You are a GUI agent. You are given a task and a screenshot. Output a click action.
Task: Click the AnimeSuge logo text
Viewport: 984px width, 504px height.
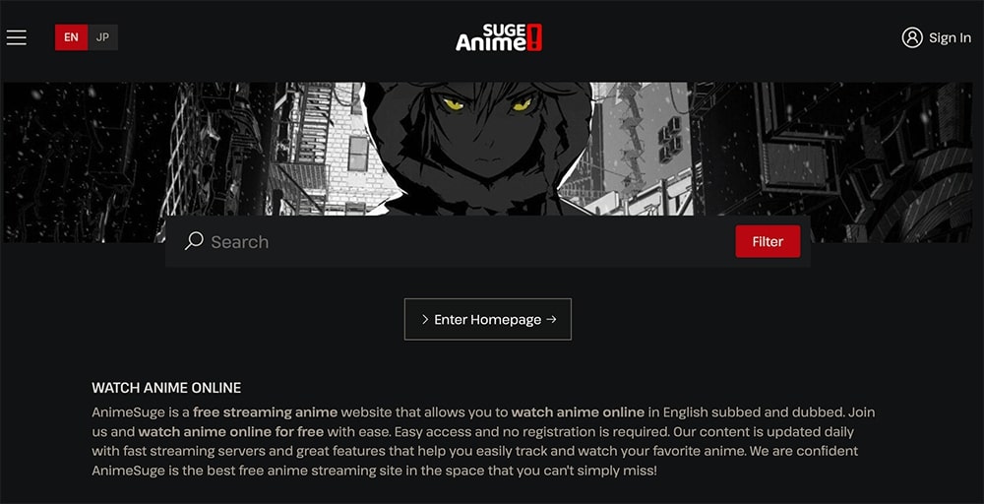(491, 37)
